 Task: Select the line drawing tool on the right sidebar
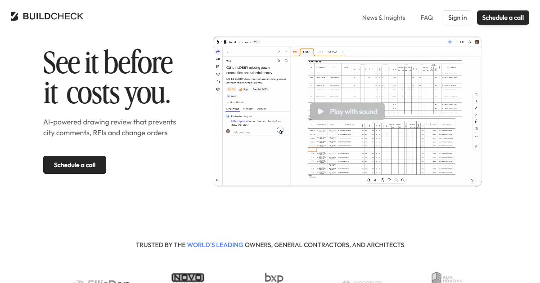476,114
